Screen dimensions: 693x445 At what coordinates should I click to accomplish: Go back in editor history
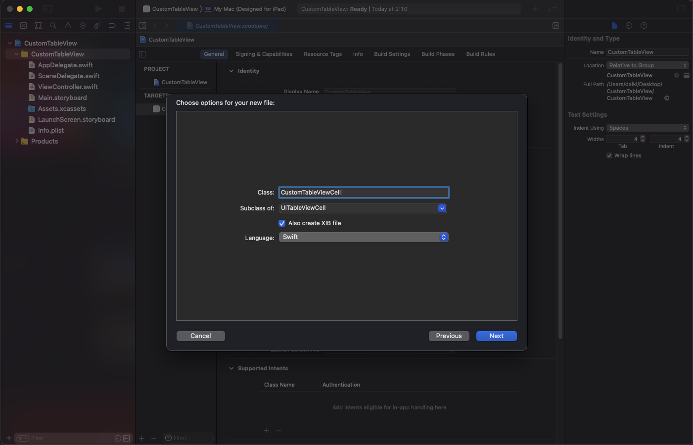click(x=155, y=26)
